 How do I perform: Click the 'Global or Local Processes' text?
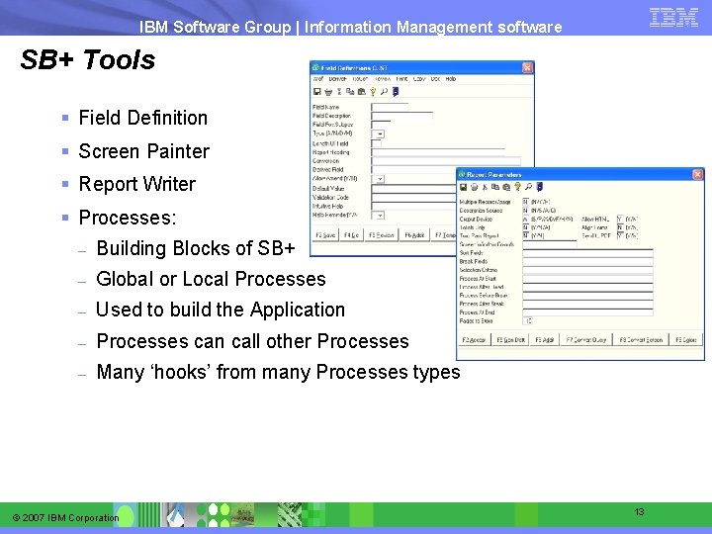pyautogui.click(x=212, y=279)
